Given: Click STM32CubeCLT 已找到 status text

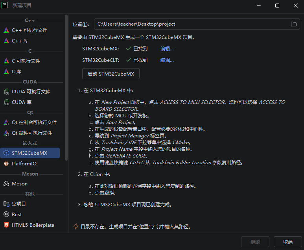Looking at the screenshot, I should click(140, 60).
